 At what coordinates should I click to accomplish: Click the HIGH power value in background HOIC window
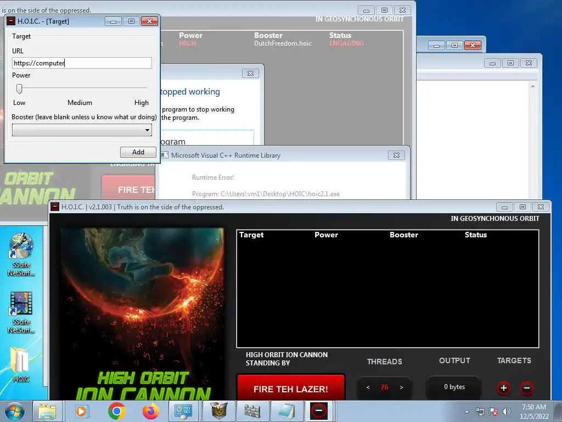(188, 43)
